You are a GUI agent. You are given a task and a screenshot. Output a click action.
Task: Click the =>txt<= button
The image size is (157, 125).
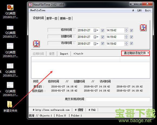[x=78, y=54]
